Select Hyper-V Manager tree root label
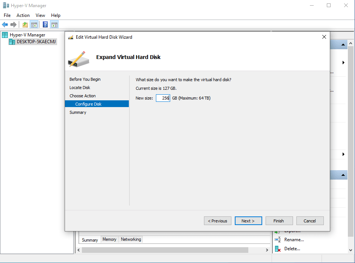Image resolution: width=355 pixels, height=263 pixels. [x=27, y=35]
